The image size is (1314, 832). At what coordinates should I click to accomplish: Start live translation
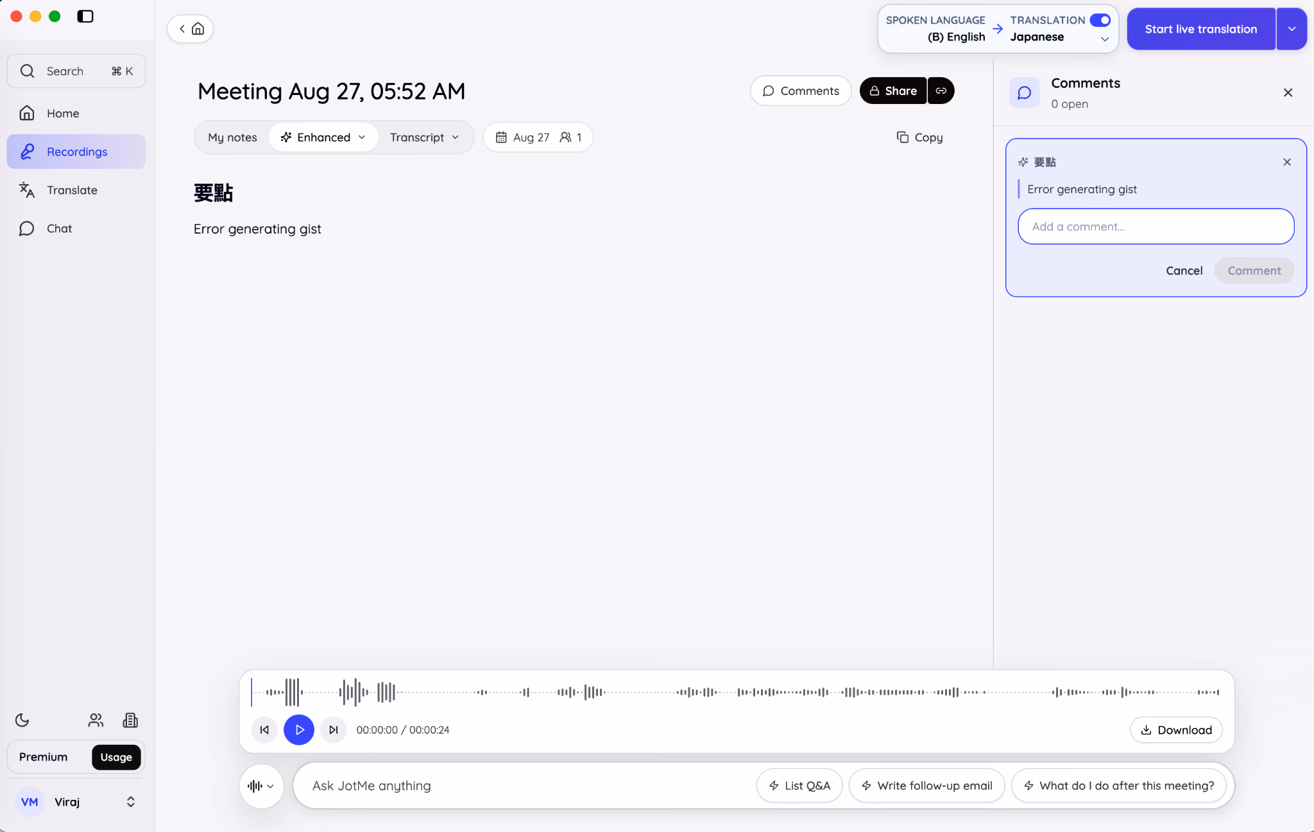click(1201, 29)
